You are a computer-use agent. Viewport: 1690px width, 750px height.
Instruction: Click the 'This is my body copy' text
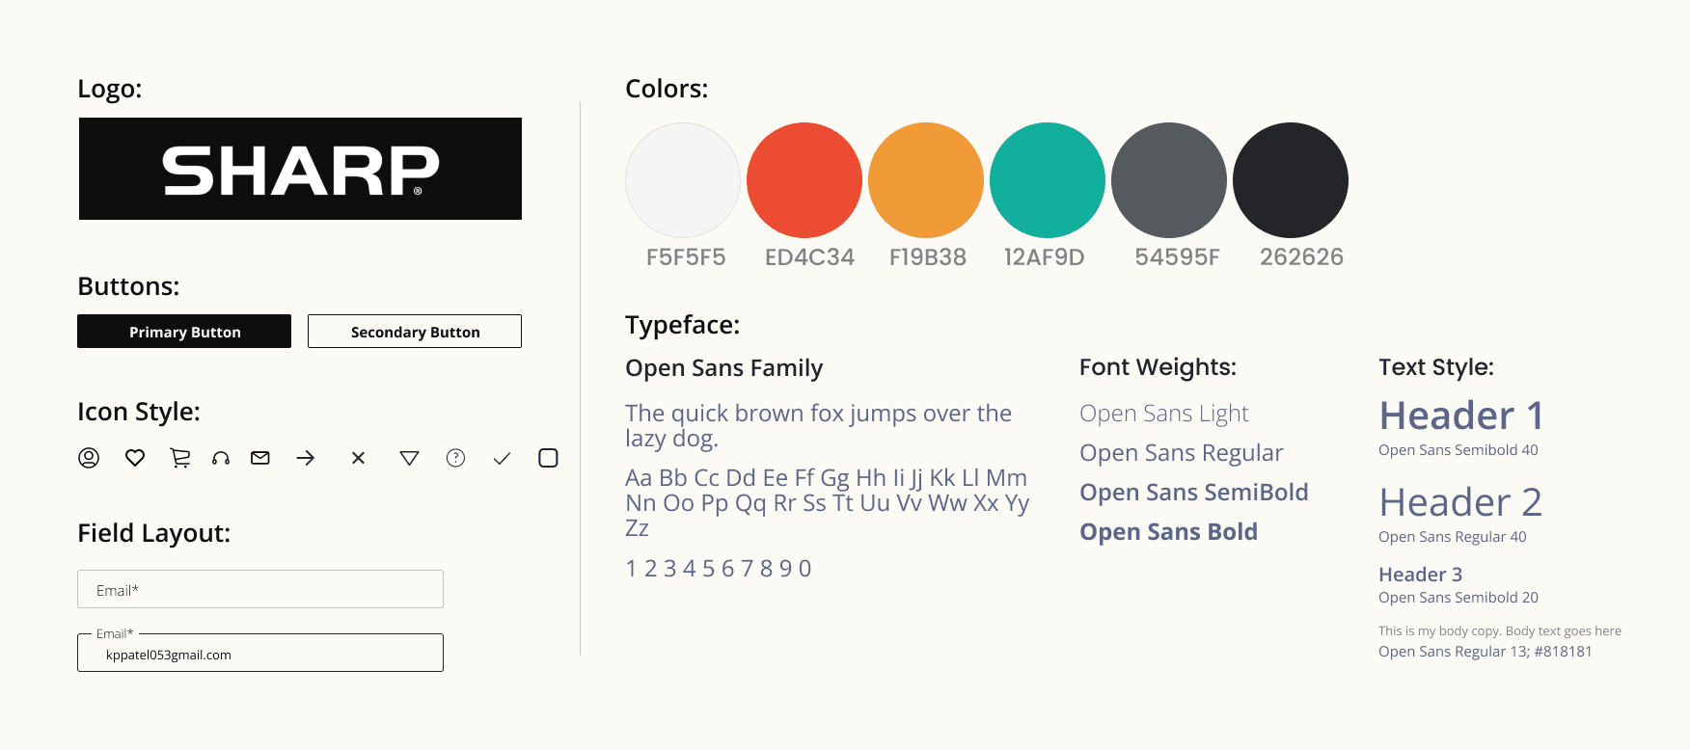click(x=1500, y=631)
